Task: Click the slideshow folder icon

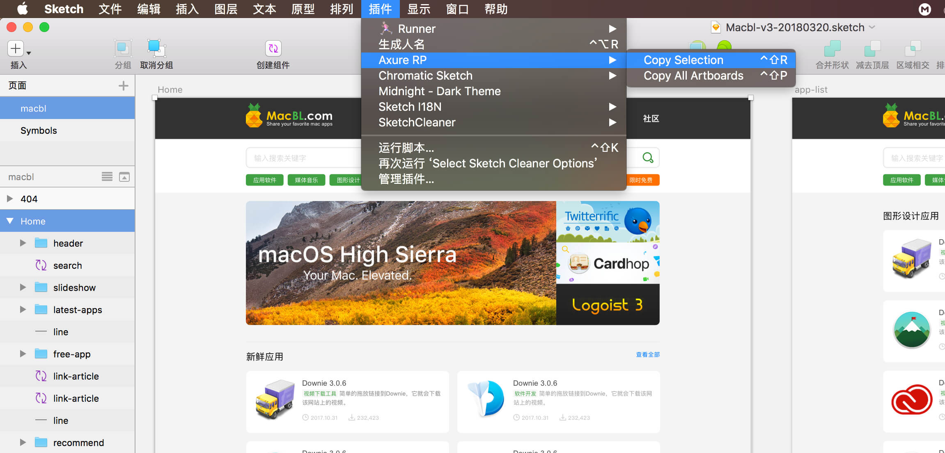Action: [x=41, y=287]
